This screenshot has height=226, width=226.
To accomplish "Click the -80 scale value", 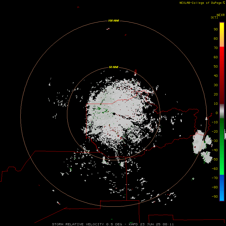I will coord(215,187).
